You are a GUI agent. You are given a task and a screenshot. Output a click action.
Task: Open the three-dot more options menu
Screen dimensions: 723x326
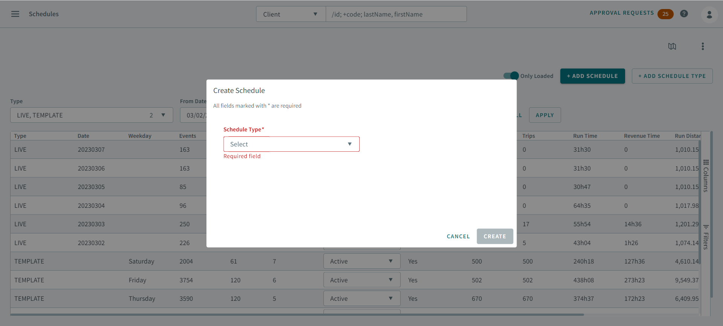click(x=703, y=46)
